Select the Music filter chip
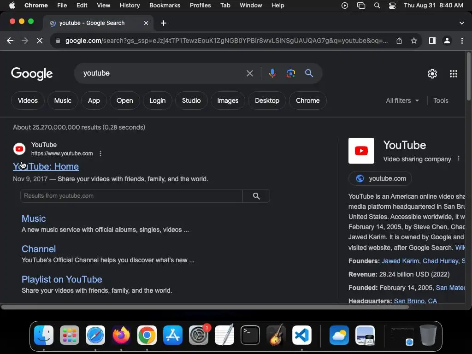This screenshot has width=472, height=354. pyautogui.click(x=63, y=100)
